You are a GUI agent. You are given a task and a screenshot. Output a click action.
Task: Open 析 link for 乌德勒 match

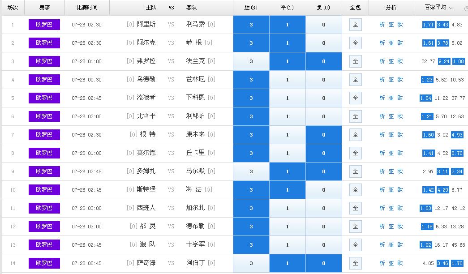tap(382, 80)
